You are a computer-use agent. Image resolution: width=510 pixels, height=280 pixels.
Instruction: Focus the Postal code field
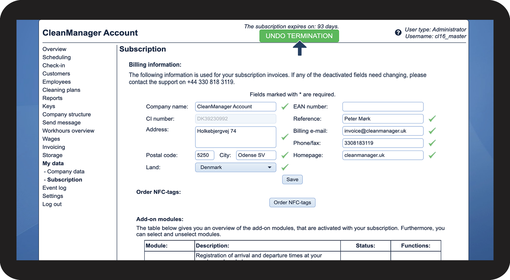(205, 155)
